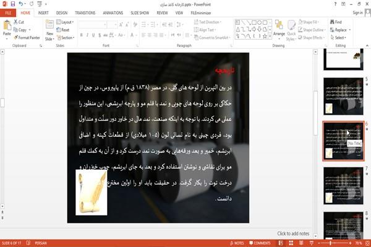Click the Save icon in quick access toolbar
The width and height of the screenshot is (371, 247).
coord(13,4)
